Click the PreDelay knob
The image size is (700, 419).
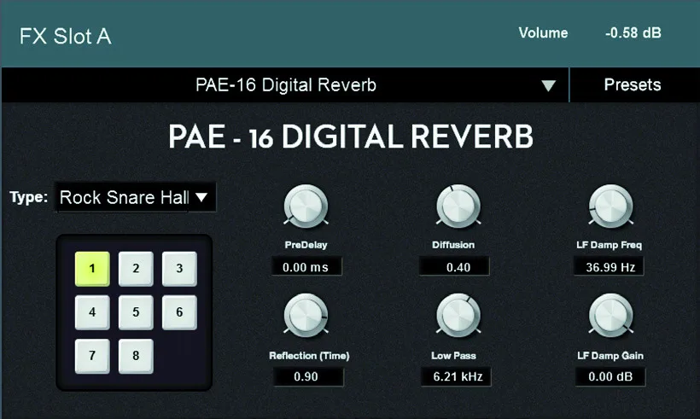(x=306, y=207)
